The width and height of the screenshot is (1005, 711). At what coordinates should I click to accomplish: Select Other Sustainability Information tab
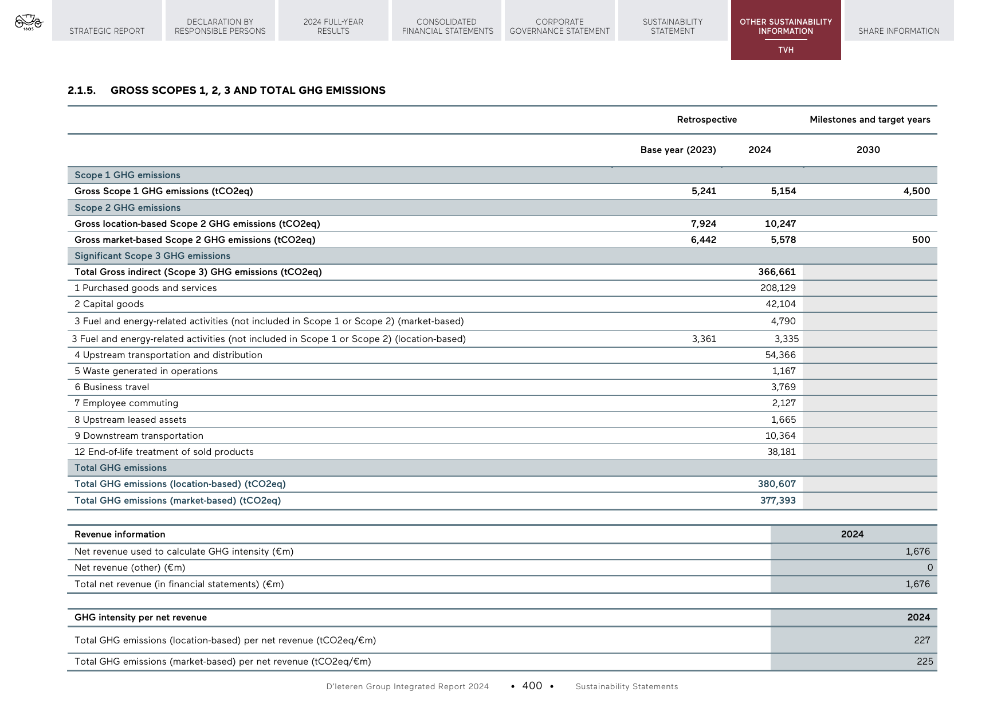(x=786, y=26)
